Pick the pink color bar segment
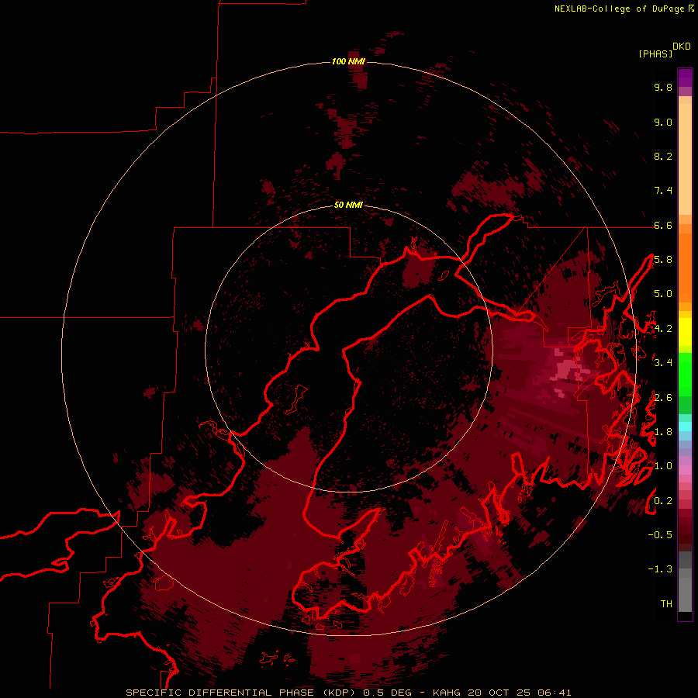The width and height of the screenshot is (698, 698). point(685,470)
